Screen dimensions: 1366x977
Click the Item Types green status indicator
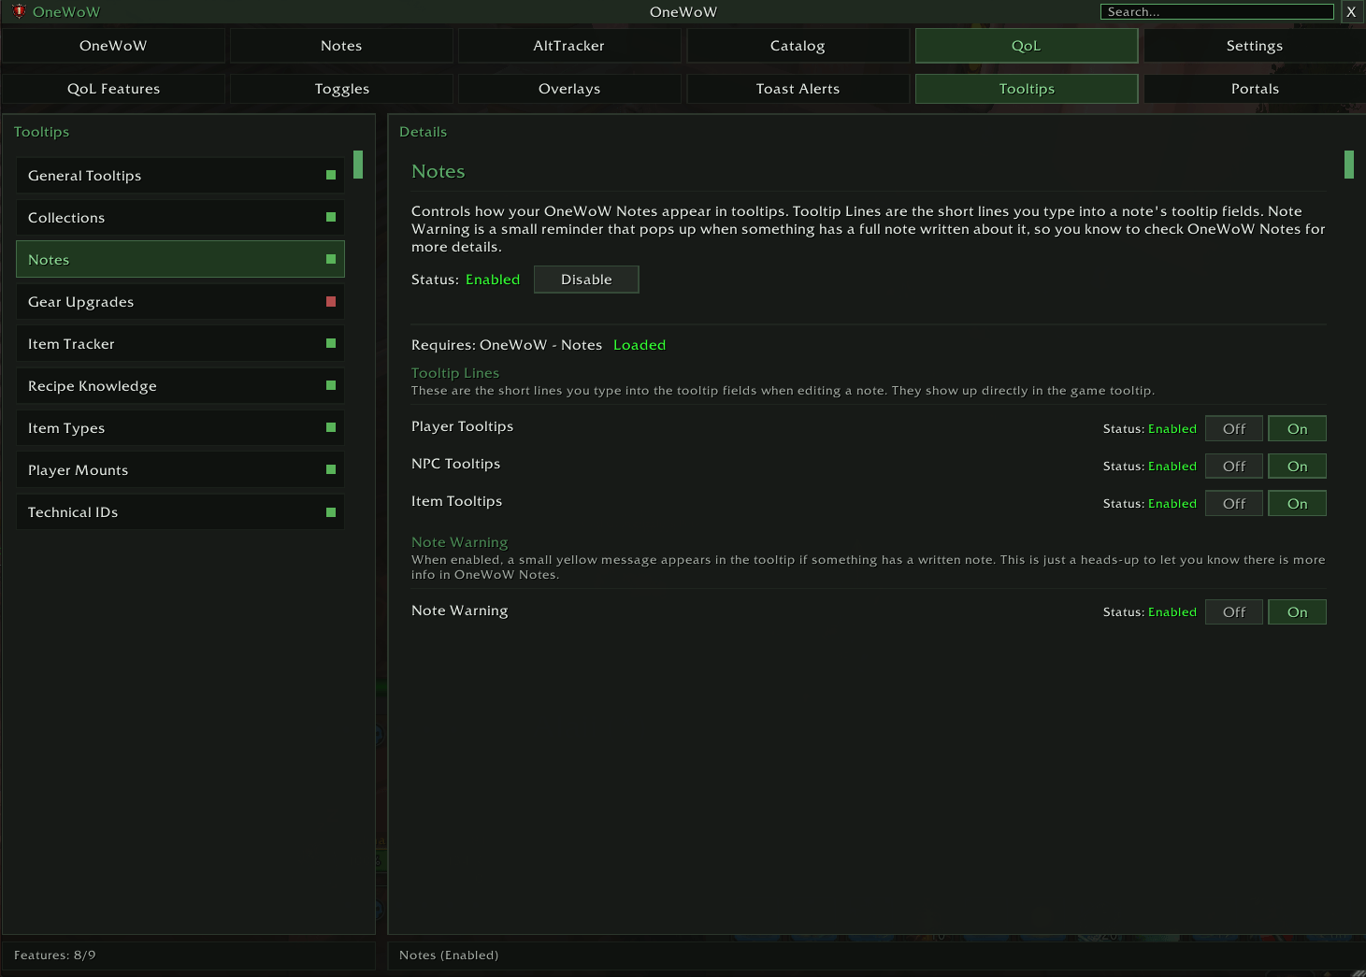(x=331, y=427)
